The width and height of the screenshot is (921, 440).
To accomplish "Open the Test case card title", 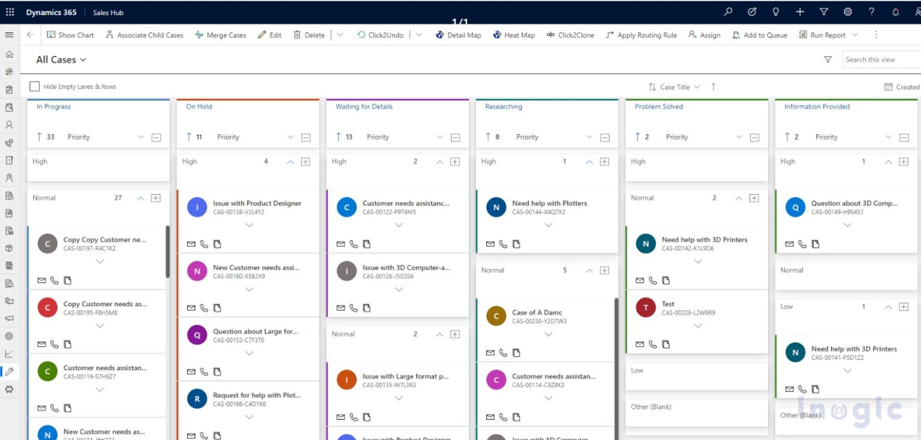I will point(668,304).
